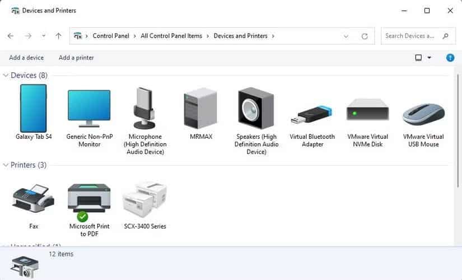Go up one level with up arrow

pyautogui.click(x=58, y=36)
